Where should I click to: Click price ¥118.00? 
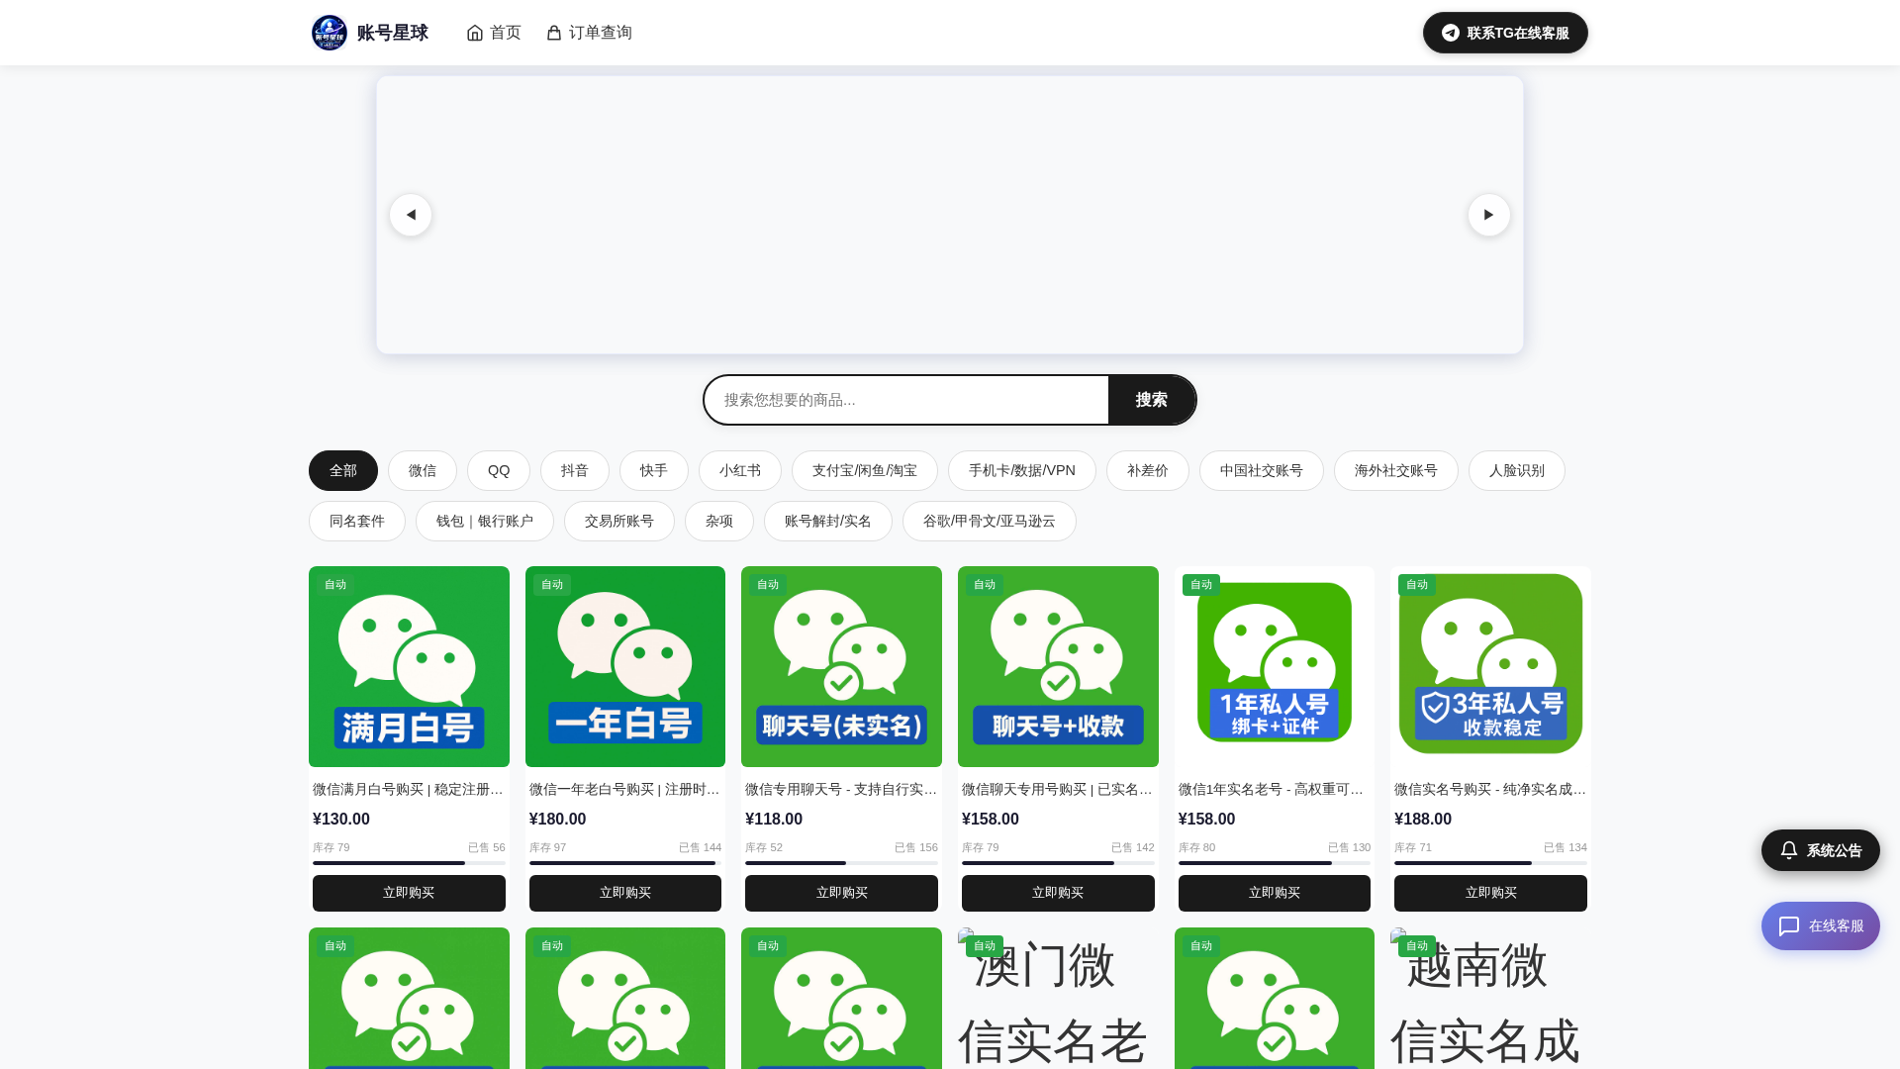click(x=774, y=820)
